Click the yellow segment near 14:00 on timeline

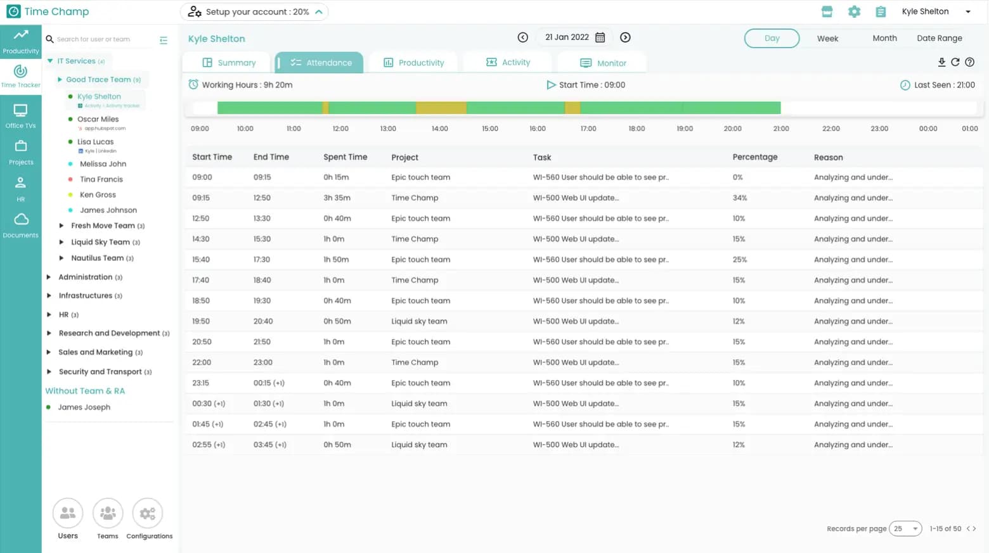pos(441,108)
